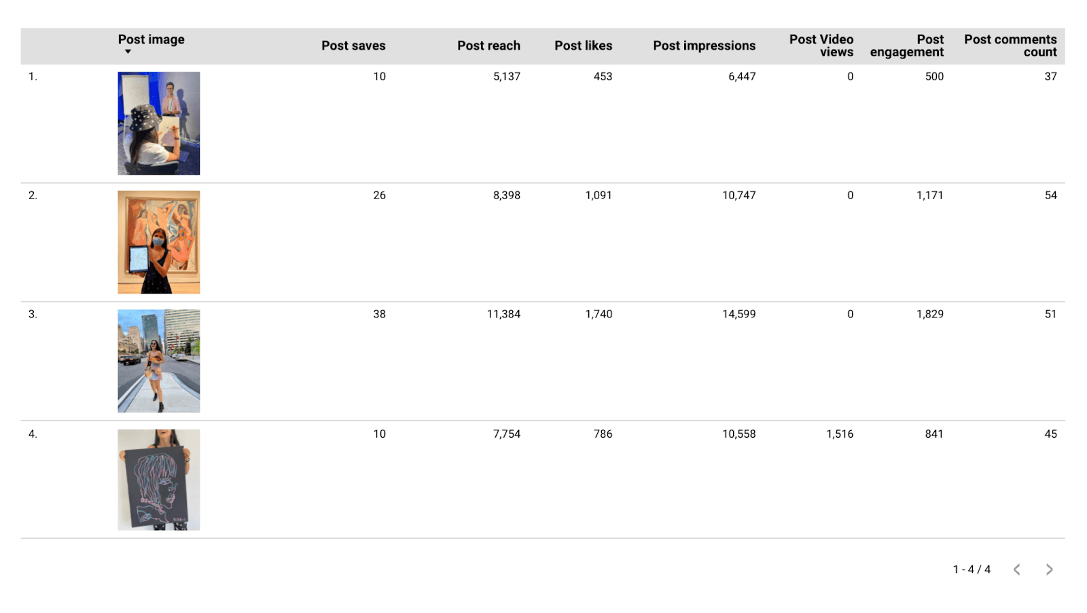The width and height of the screenshot is (1087, 613).
Task: Sort table by Post likes header
Action: point(583,46)
